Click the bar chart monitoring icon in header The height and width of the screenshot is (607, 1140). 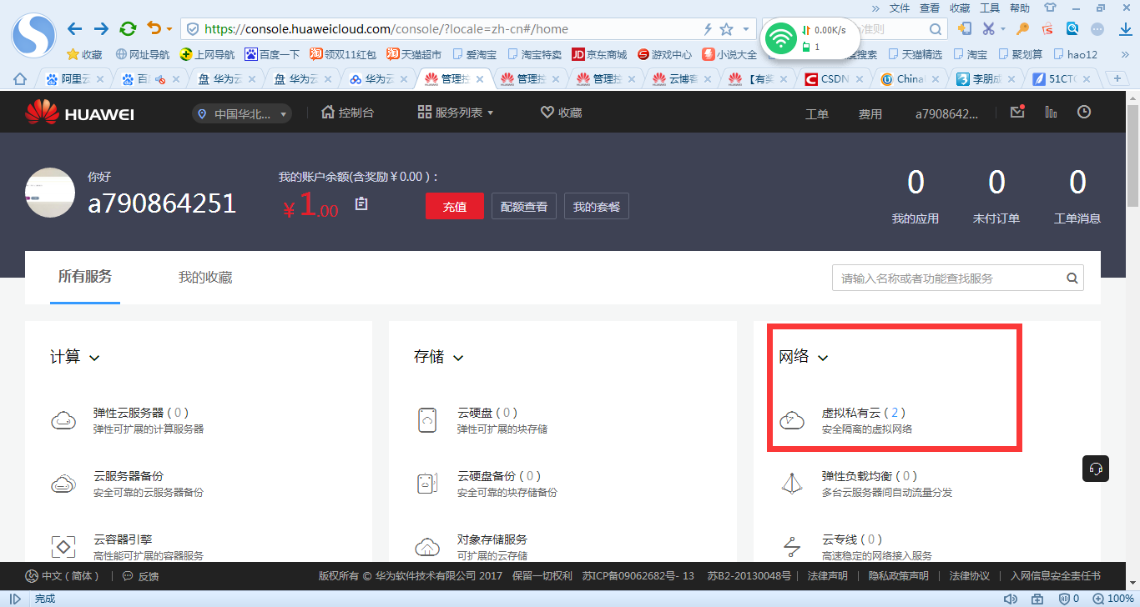click(x=1051, y=112)
